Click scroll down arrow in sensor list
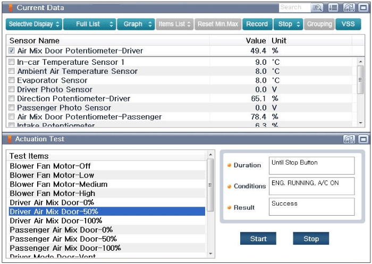The height and width of the screenshot is (264, 372). click(361, 123)
